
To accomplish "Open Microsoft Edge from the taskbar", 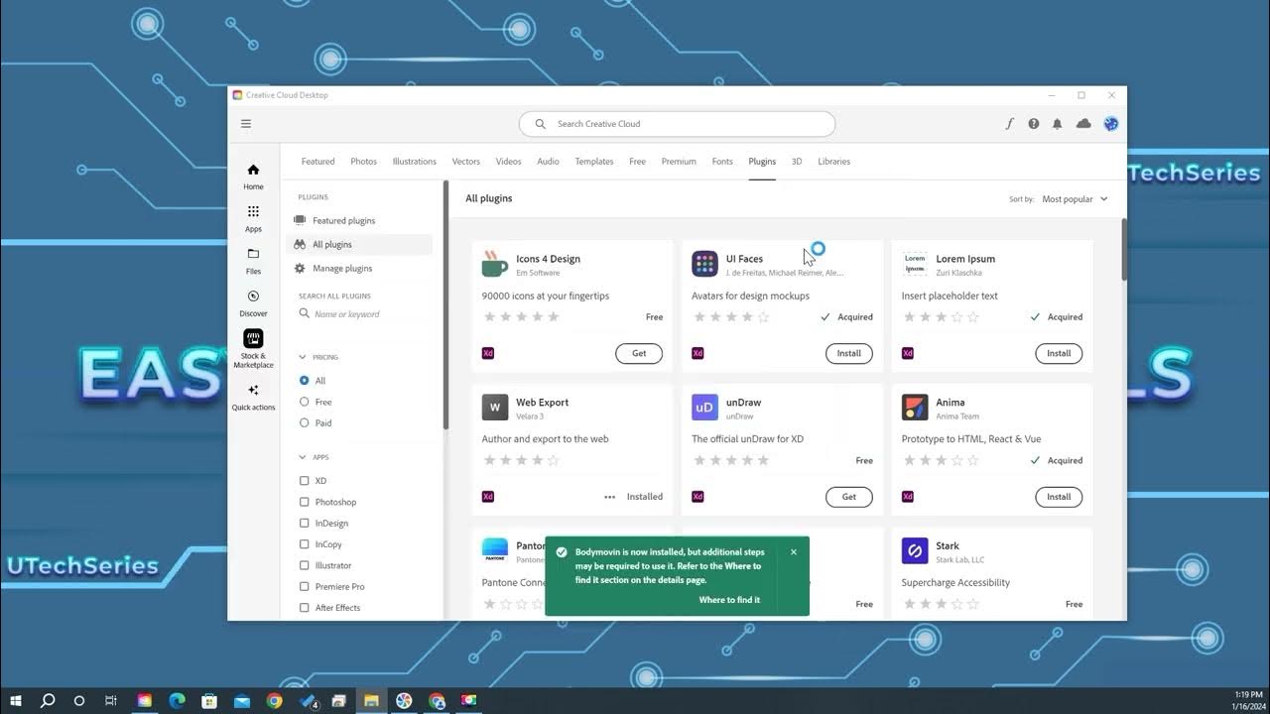I will (178, 701).
